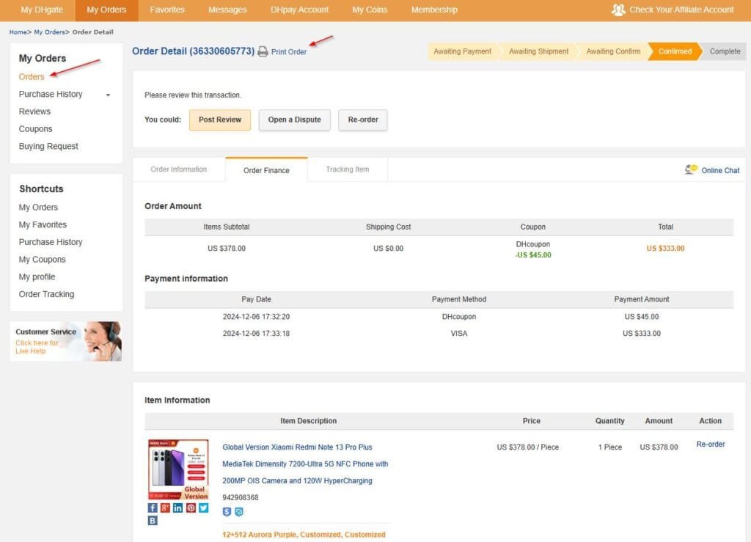Click the teal shield badge under item number
This screenshot has height=542, width=751.
238,512
